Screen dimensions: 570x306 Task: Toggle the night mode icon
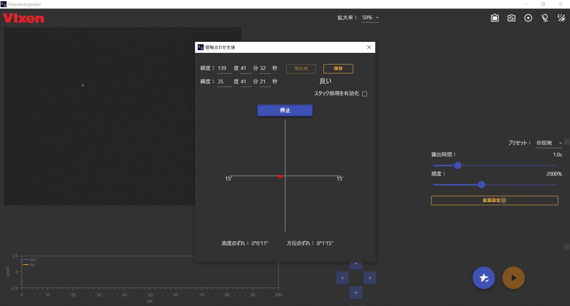pyautogui.click(x=561, y=17)
